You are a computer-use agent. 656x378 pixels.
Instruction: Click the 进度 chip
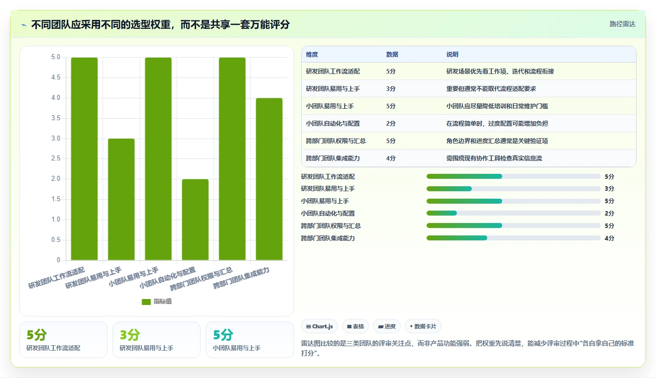tap(387, 326)
